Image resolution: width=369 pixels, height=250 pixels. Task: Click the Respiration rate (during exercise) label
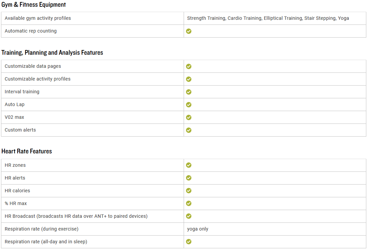[41, 229]
